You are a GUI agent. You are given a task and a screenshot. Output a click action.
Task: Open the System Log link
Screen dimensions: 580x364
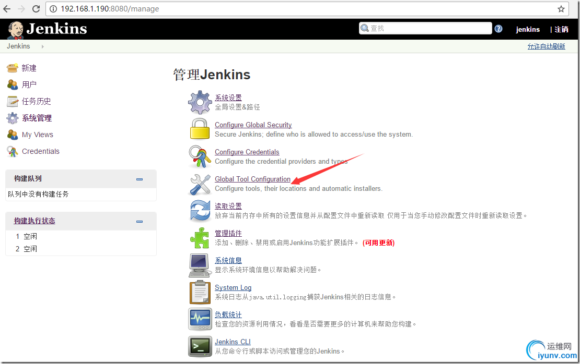pos(233,287)
